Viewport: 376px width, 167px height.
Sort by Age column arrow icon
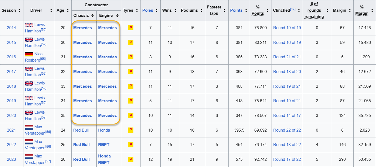click(68, 10)
